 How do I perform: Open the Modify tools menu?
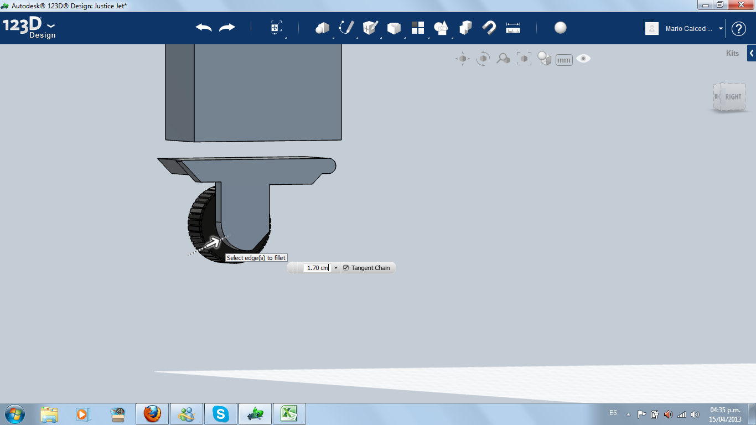394,28
